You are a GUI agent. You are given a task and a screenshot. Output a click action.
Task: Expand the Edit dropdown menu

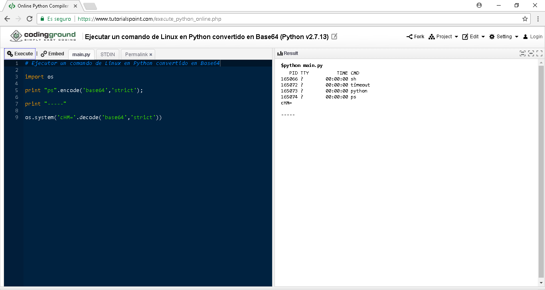click(474, 37)
